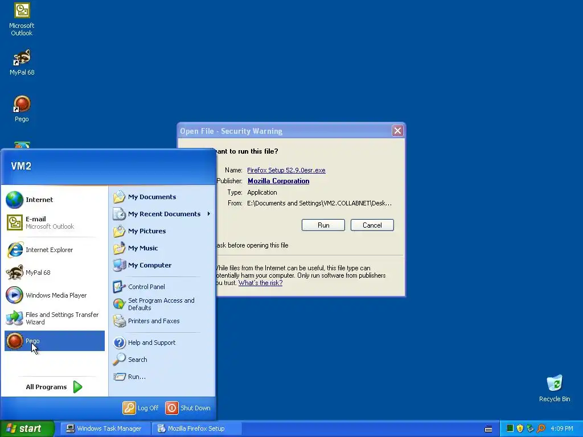Select the MyPal 68 desktop shortcut
This screenshot has width=583, height=437.
(22, 62)
